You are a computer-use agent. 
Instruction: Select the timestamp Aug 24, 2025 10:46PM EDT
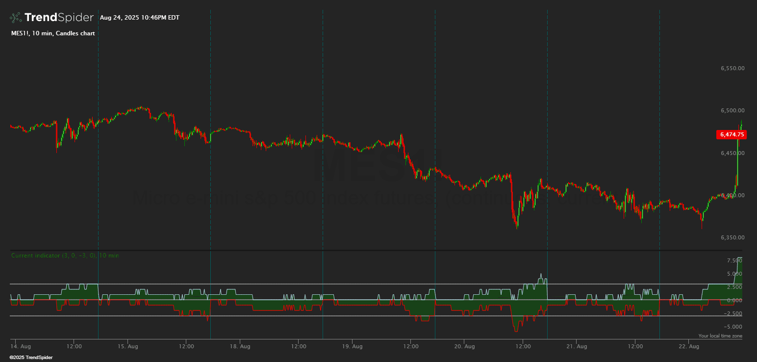coord(140,18)
